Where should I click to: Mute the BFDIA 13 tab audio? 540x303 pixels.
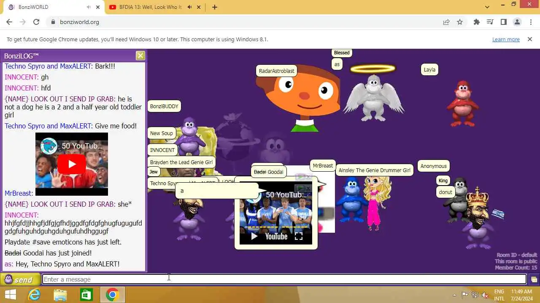tap(189, 7)
